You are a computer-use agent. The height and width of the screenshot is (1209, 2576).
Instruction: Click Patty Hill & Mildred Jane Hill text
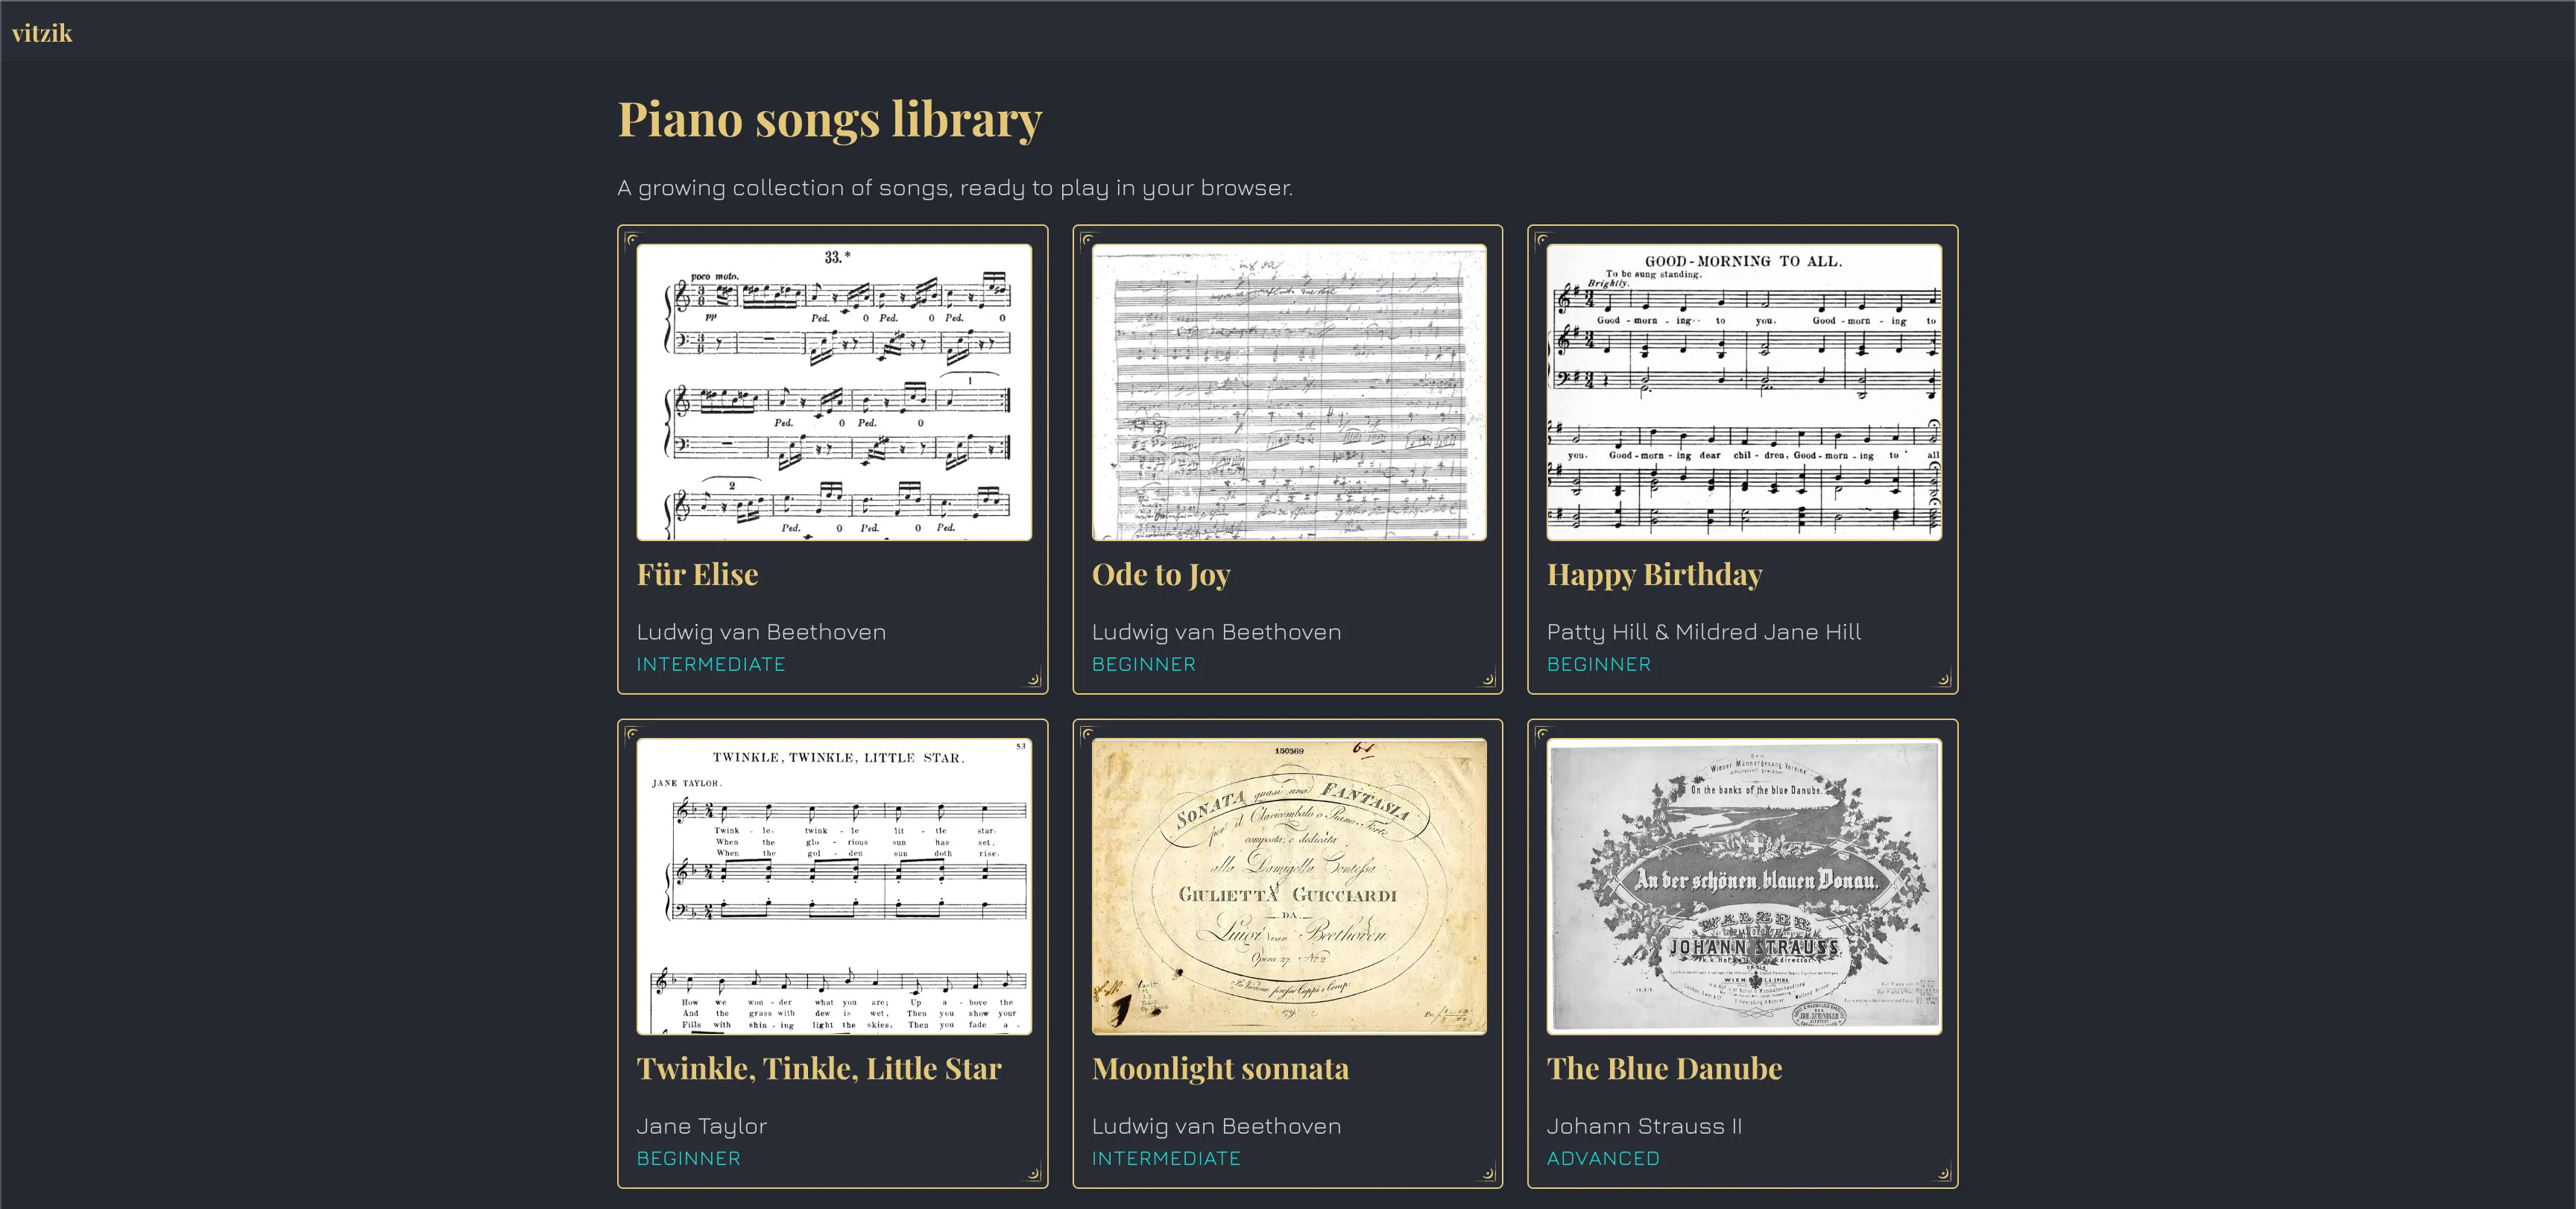[x=1703, y=632]
